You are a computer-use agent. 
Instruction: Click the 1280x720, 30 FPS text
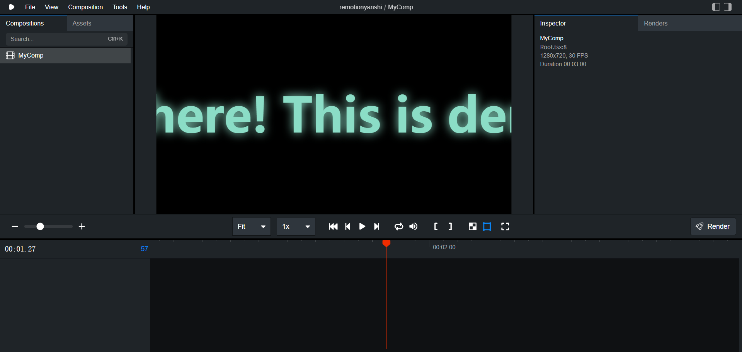[564, 56]
